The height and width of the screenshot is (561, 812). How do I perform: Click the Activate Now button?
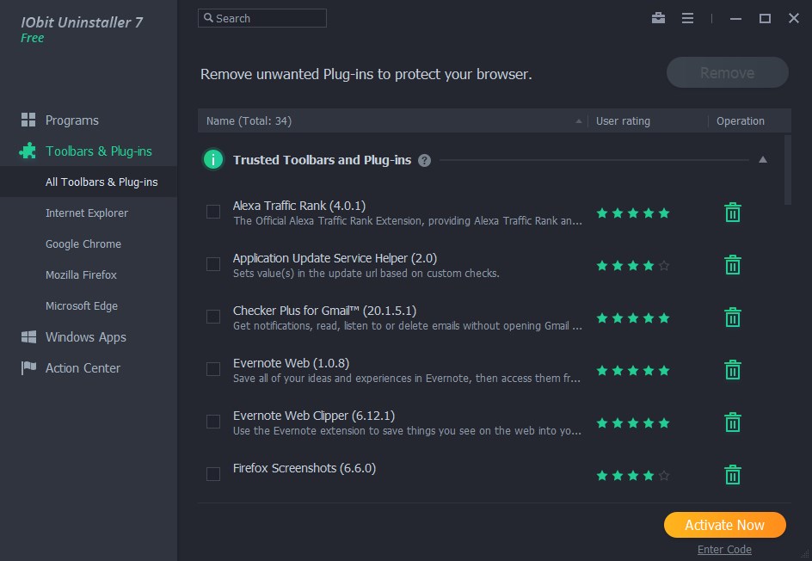tap(724, 525)
